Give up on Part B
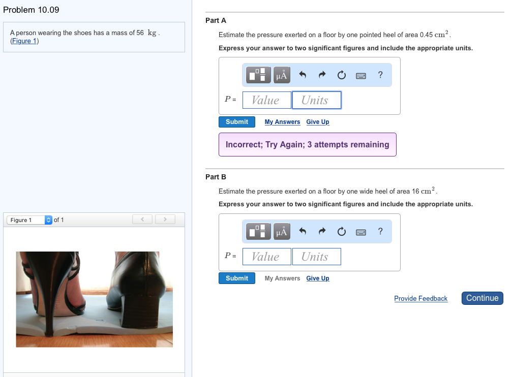Screen dimensions: 513x377 click(x=318, y=278)
